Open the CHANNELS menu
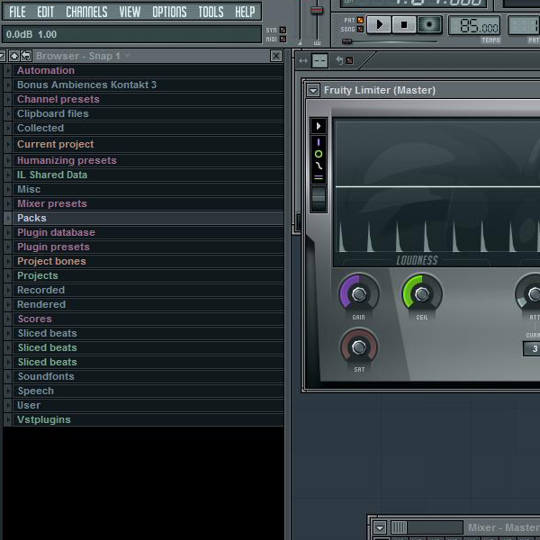 [x=86, y=12]
